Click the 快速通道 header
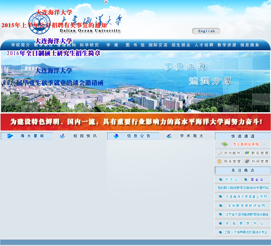The height and width of the screenshot is (246, 271). pos(242,136)
